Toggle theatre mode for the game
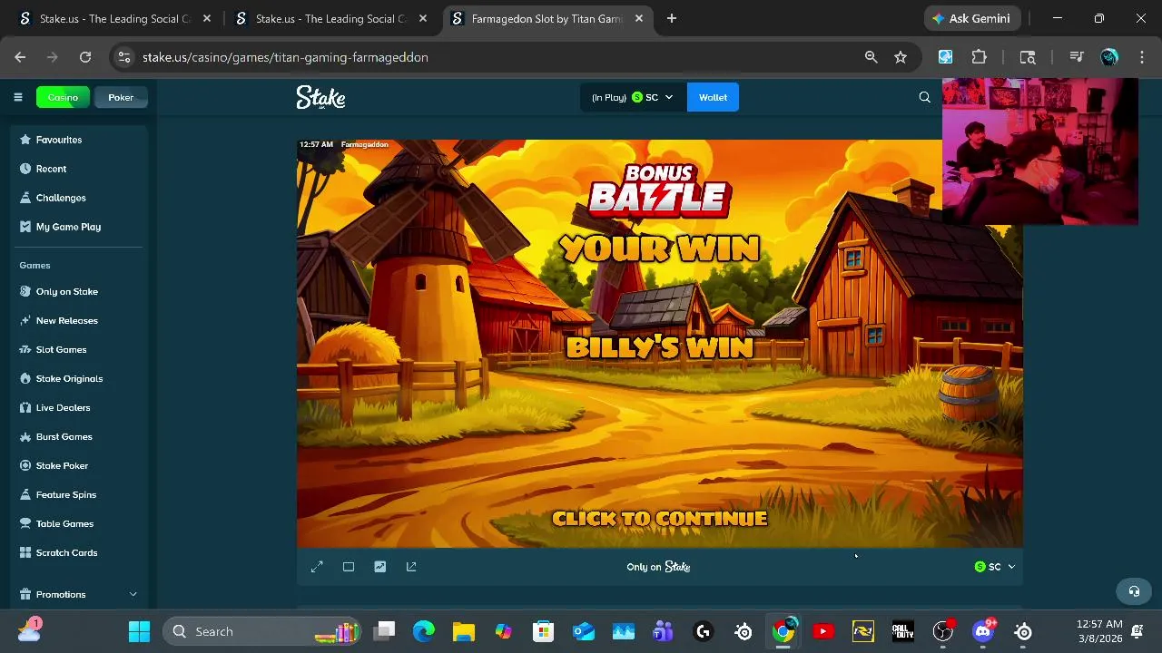The image size is (1162, 653). (349, 567)
